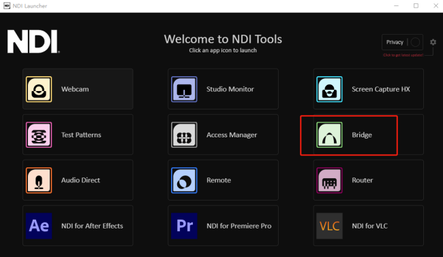Click the latest update red link
The image size is (443, 257).
pos(403,55)
